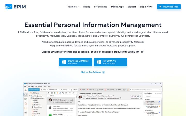186x116 pixels.
Task: Open the Notes module icon in sidebar
Action: 26,108
